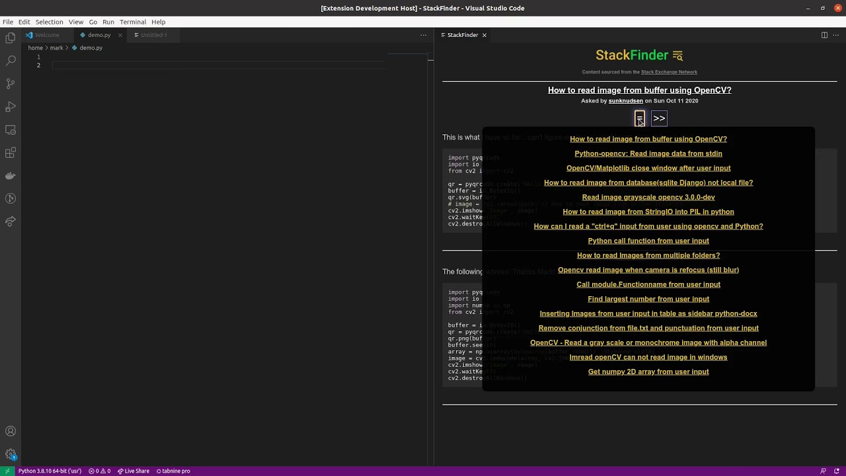Viewport: 846px width, 476px height.
Task: Switch to the Untitled-1 tab
Action: [153, 35]
